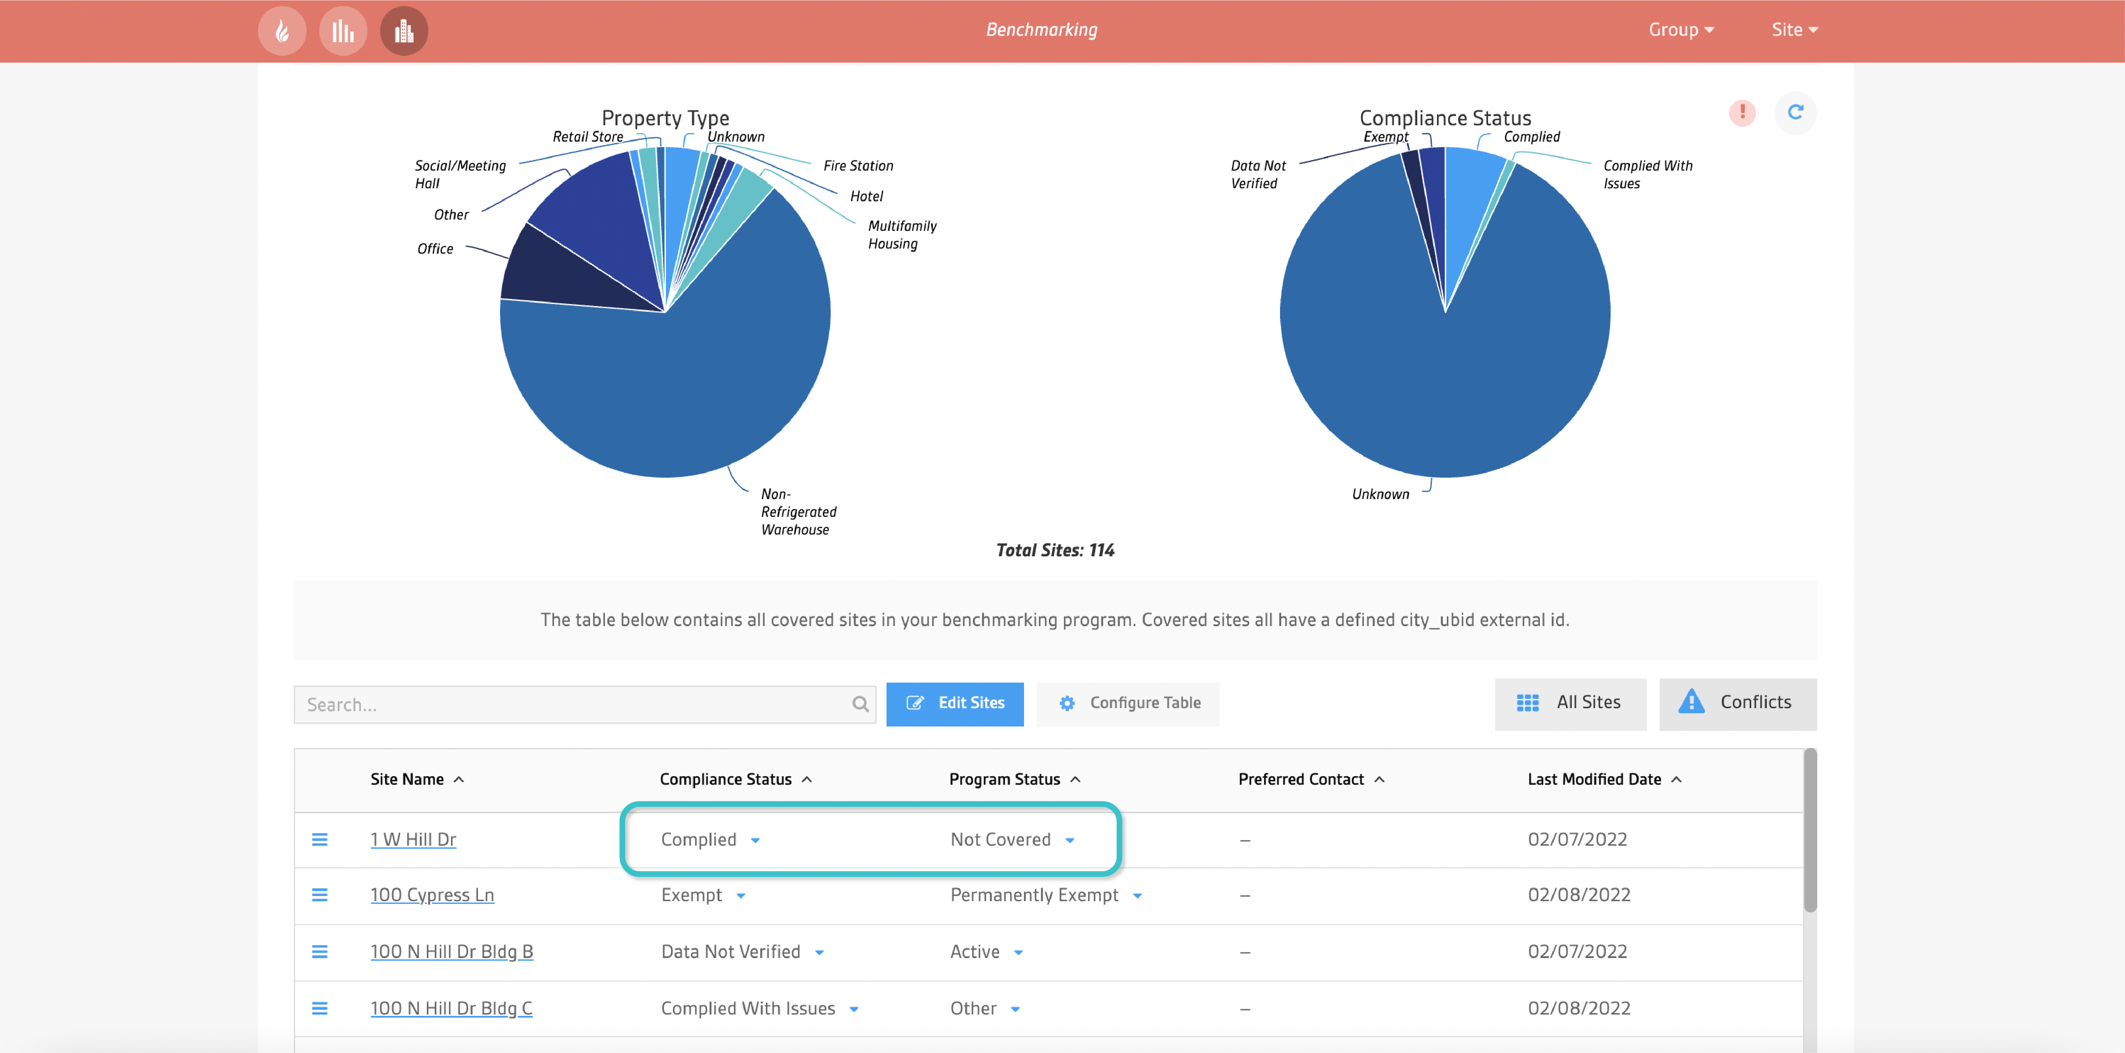Screen dimensions: 2125x1053
Task: Open the 100 Cypress Ln site link
Action: coord(432,895)
